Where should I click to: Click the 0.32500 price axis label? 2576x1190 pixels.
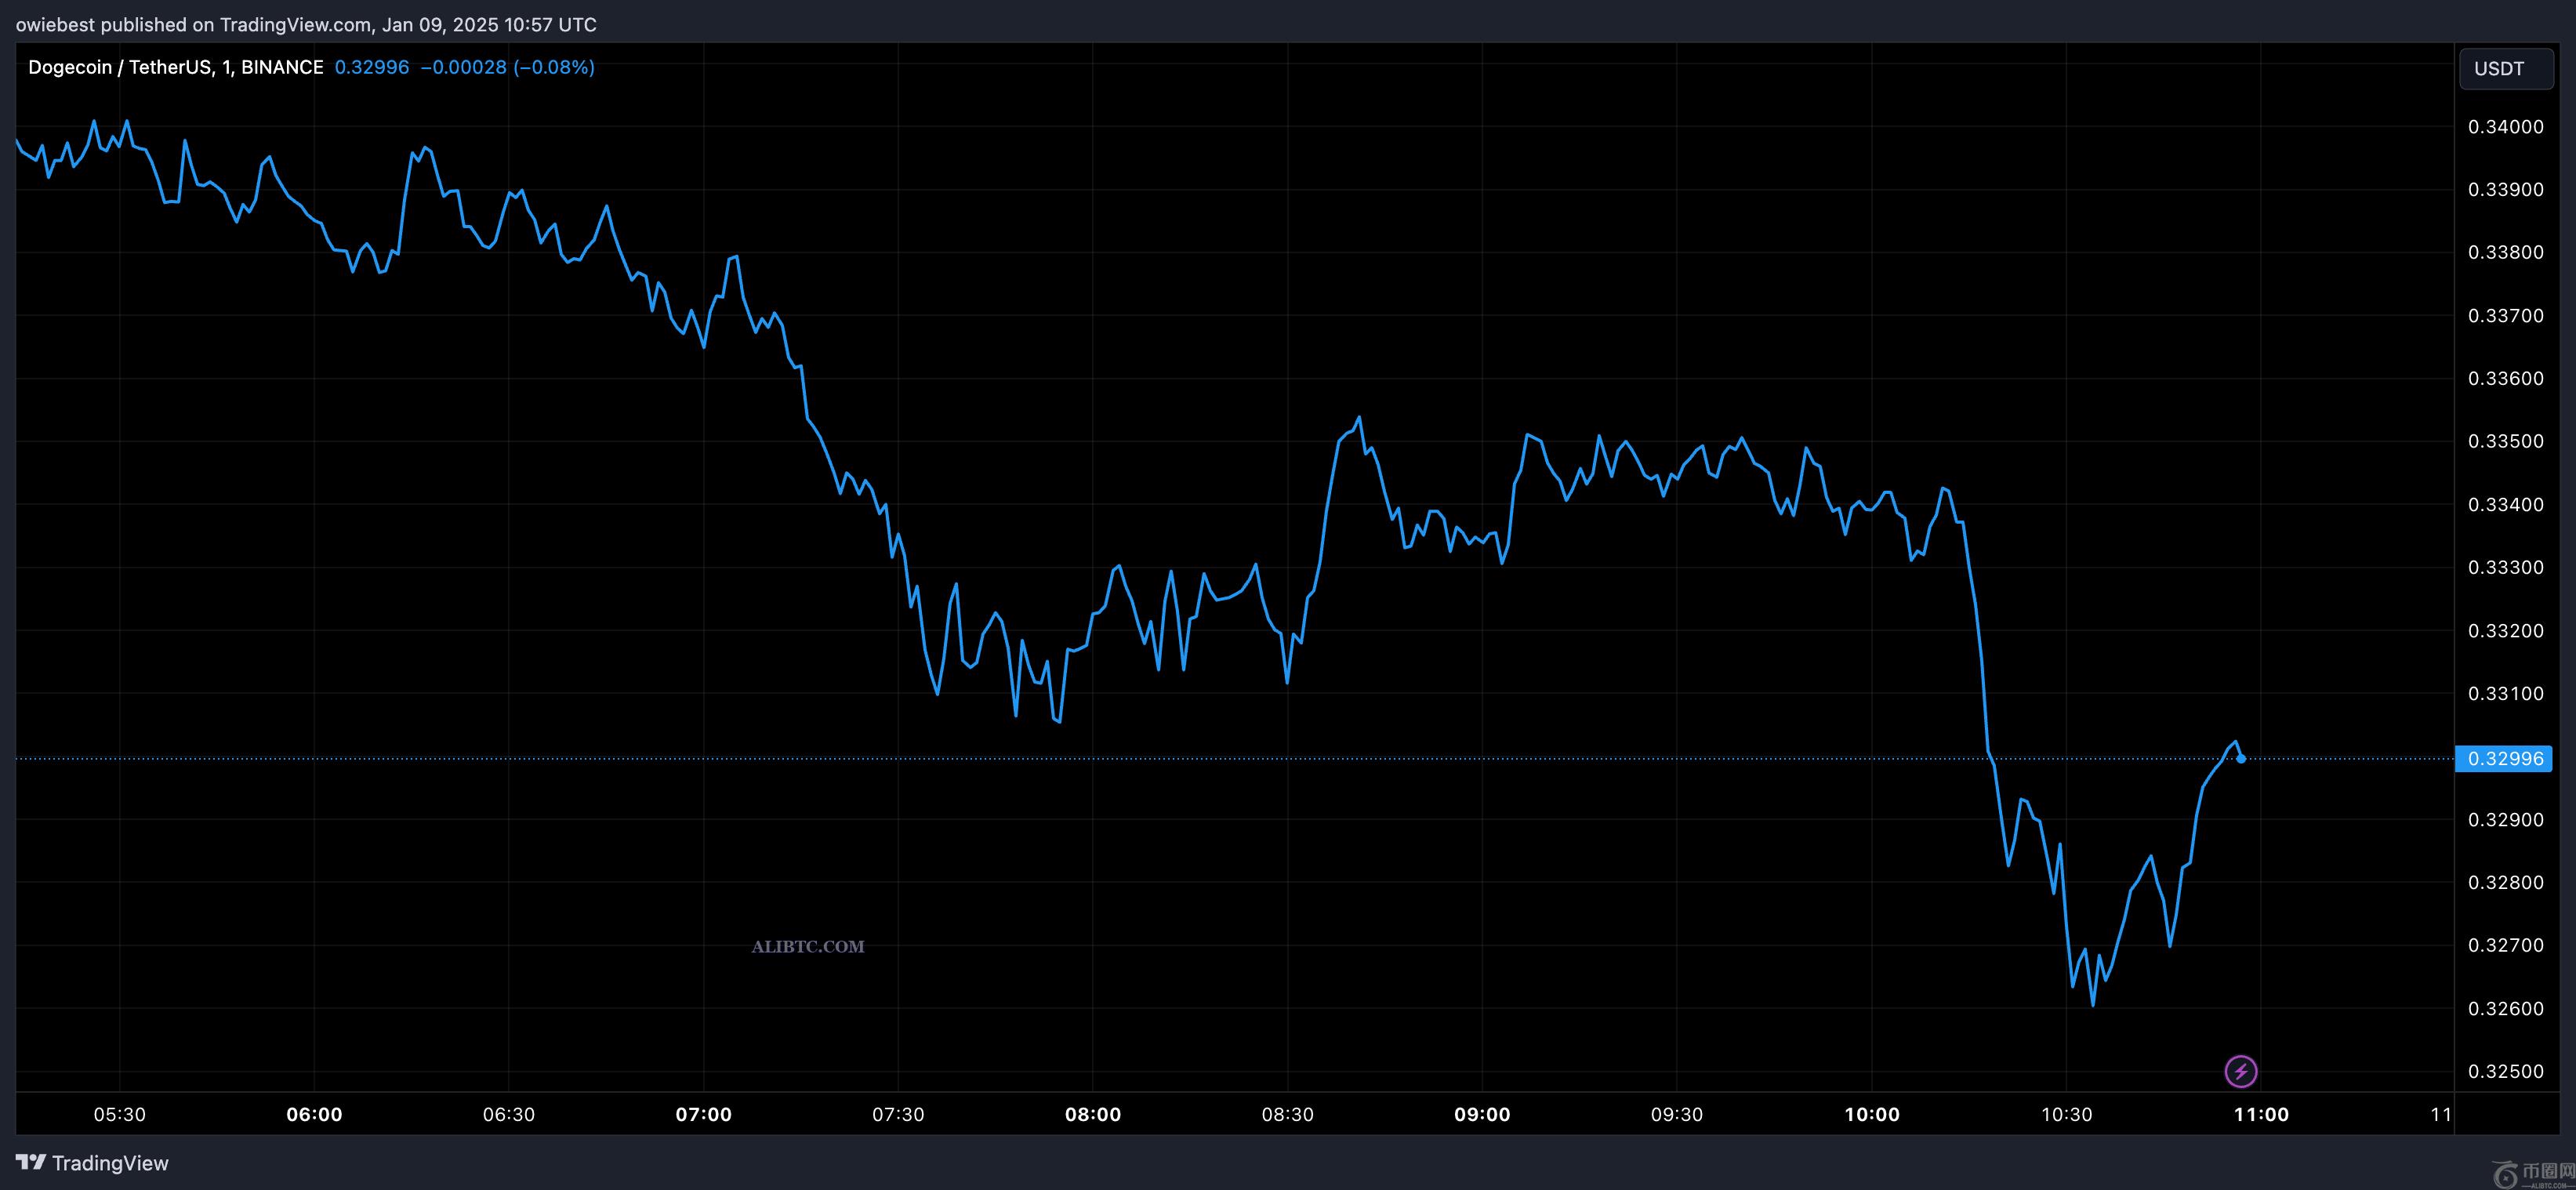click(2506, 1071)
